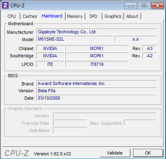This screenshot has height=159, width=166.
Task: Click the Southbridge vendor NVIDIA field
Action: pyautogui.click(x=50, y=56)
